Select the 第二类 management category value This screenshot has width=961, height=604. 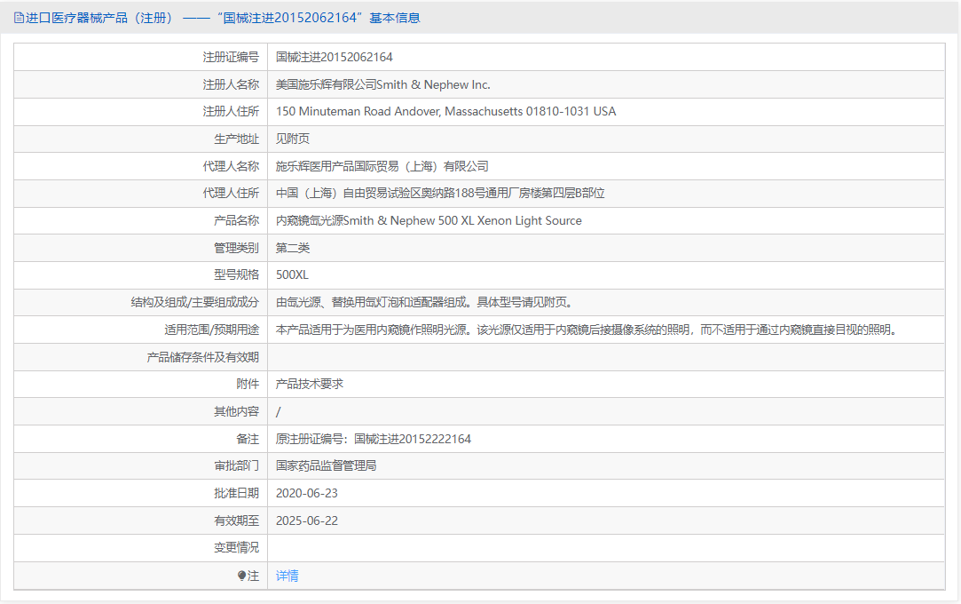click(x=292, y=248)
